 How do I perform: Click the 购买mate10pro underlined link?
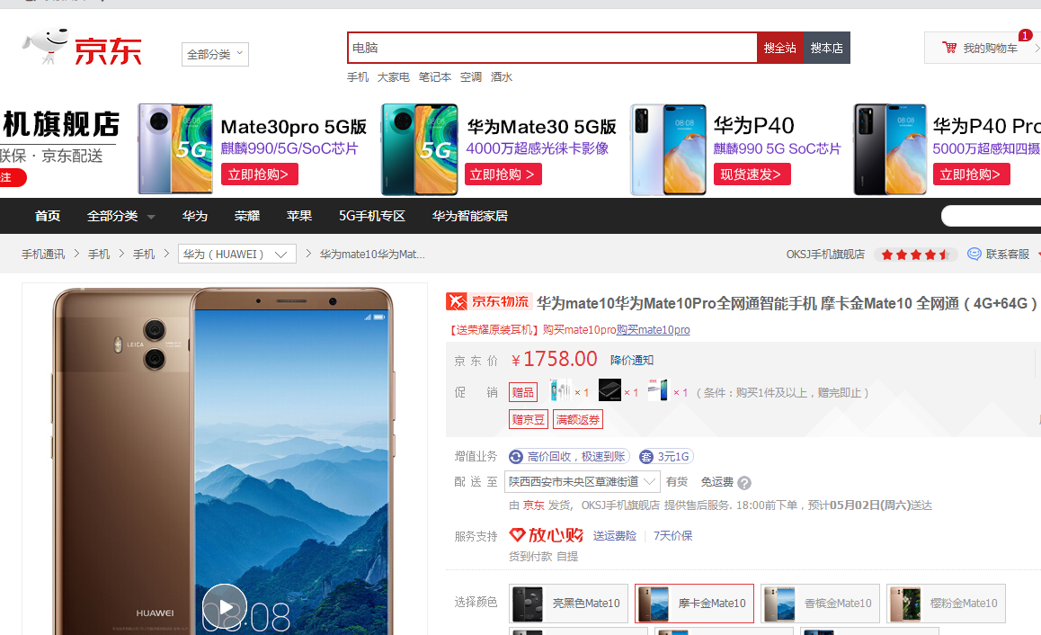654,329
